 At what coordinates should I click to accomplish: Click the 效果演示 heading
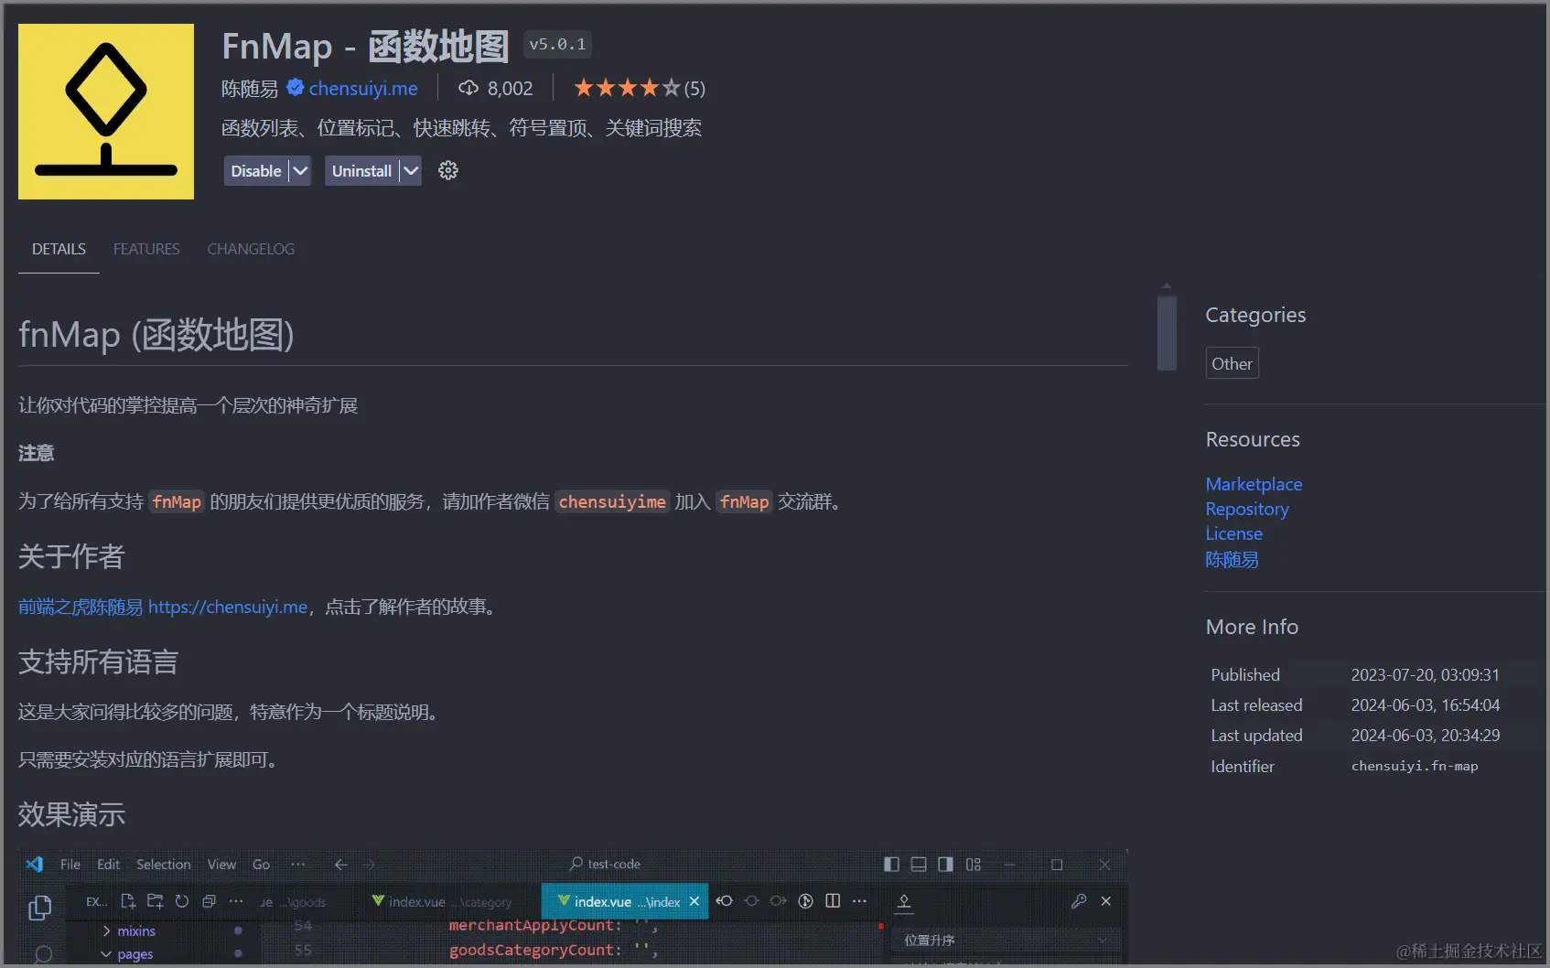(x=71, y=814)
